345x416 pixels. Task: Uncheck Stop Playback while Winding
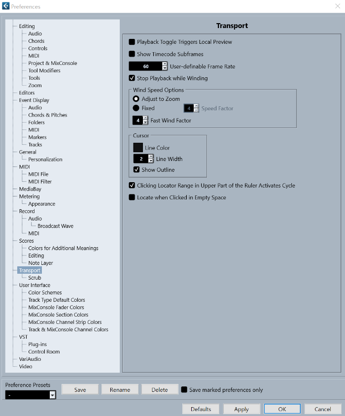pyautogui.click(x=132, y=78)
